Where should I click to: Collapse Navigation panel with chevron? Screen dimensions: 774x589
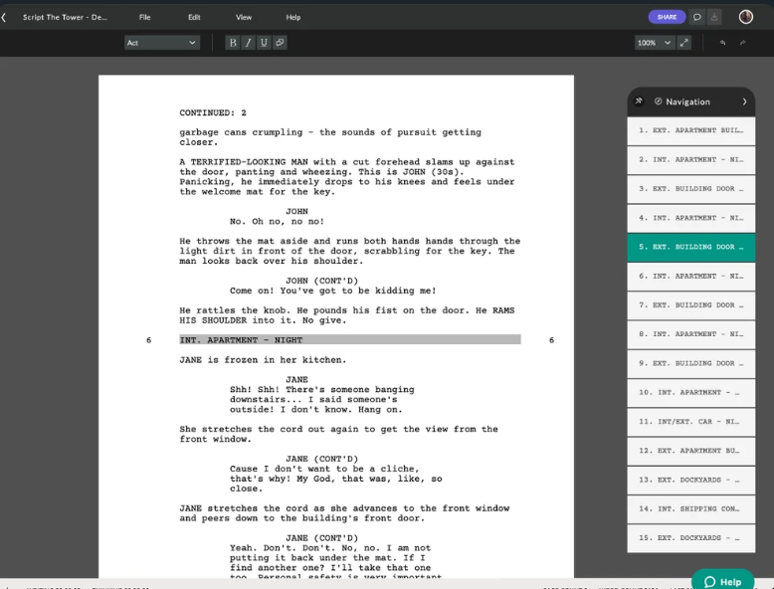click(x=744, y=101)
